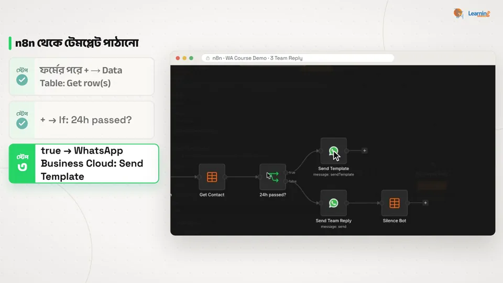This screenshot has width=503, height=283.
Task: Click the slide heading 'n8n থেকে টেমপ্লেট পাঠানো'
Action: [76, 43]
